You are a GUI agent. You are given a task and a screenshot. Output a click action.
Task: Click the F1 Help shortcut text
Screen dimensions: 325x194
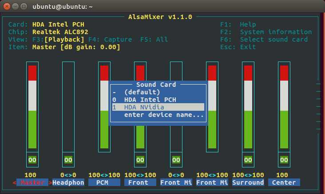coord(238,24)
